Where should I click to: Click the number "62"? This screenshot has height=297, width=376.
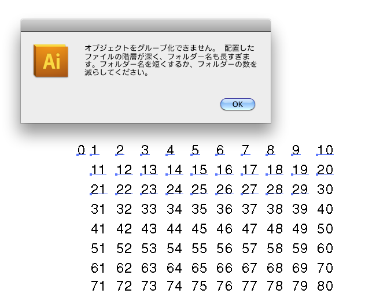point(124,268)
